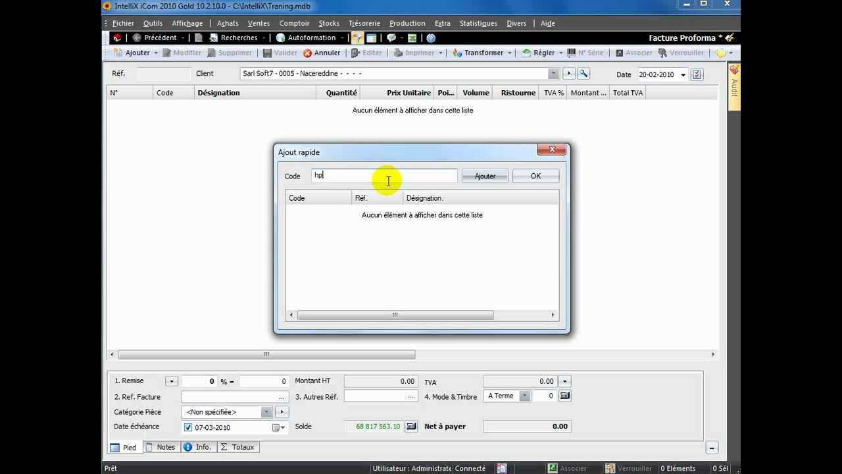The height and width of the screenshot is (474, 842).
Task: Click the blue help globe icon
Action: [x=431, y=38]
